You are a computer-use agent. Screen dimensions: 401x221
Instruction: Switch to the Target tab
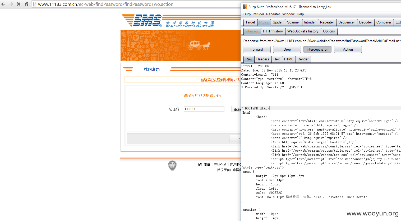pyautogui.click(x=250, y=22)
